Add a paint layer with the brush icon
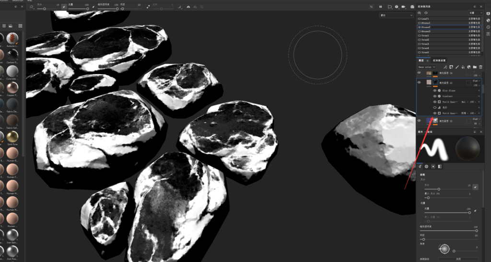 [457, 67]
